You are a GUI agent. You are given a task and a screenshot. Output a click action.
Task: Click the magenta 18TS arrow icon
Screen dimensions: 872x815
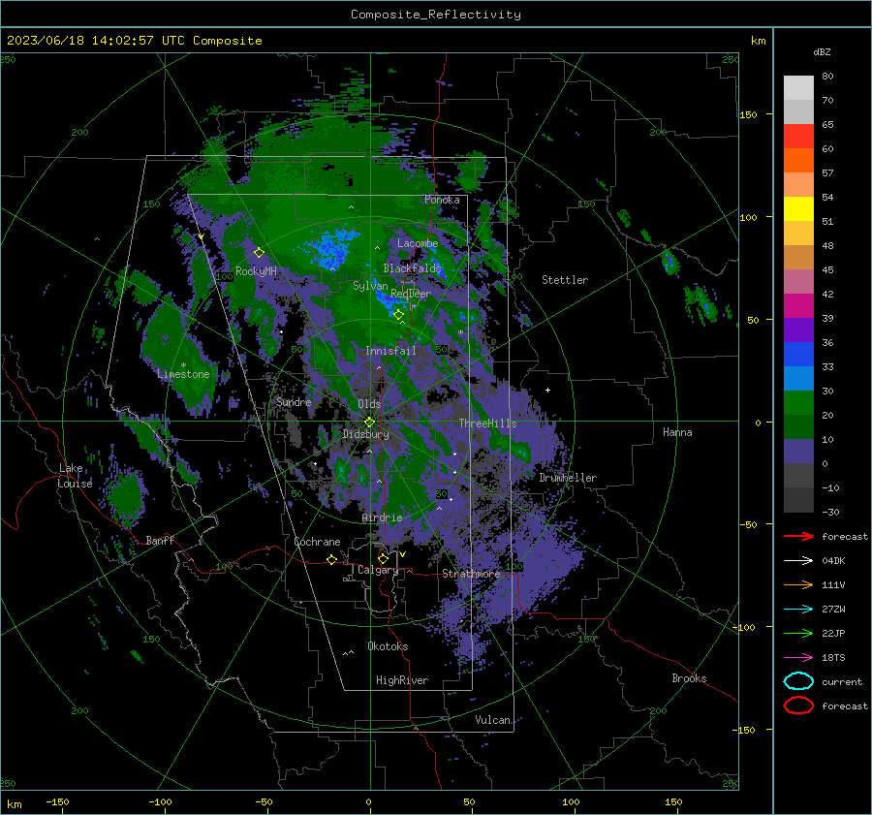(x=798, y=658)
